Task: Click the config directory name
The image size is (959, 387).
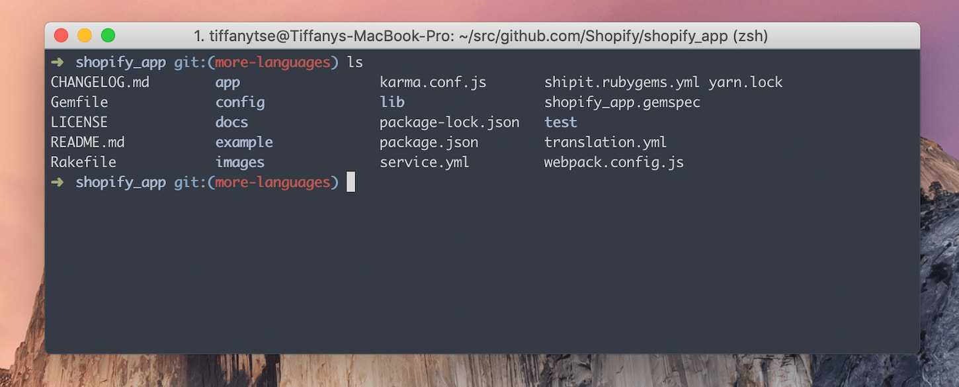Action: 240,103
